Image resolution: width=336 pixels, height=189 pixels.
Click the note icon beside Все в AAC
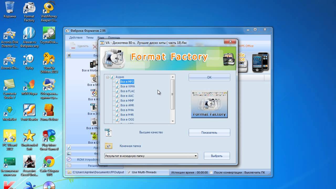click(x=118, y=96)
